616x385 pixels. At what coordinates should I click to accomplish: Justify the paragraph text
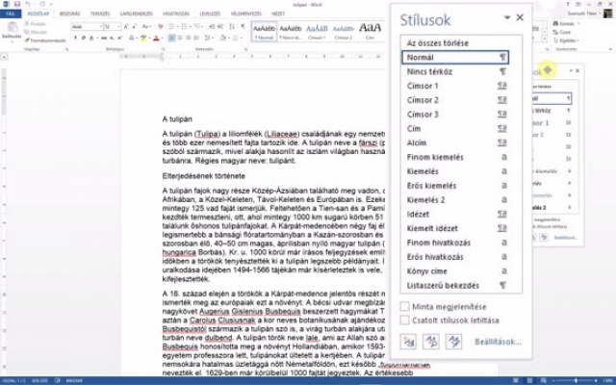196,38
